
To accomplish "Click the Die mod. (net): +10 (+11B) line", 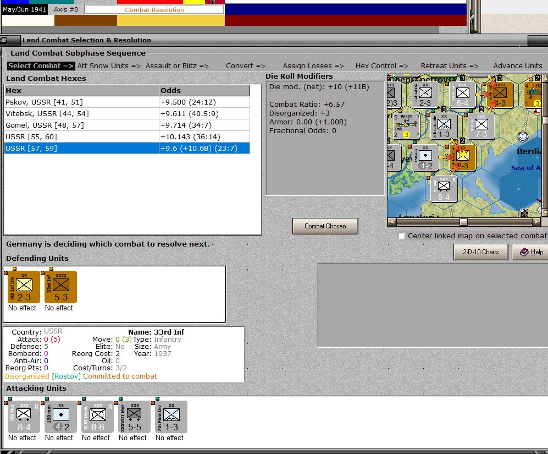I will (x=319, y=87).
